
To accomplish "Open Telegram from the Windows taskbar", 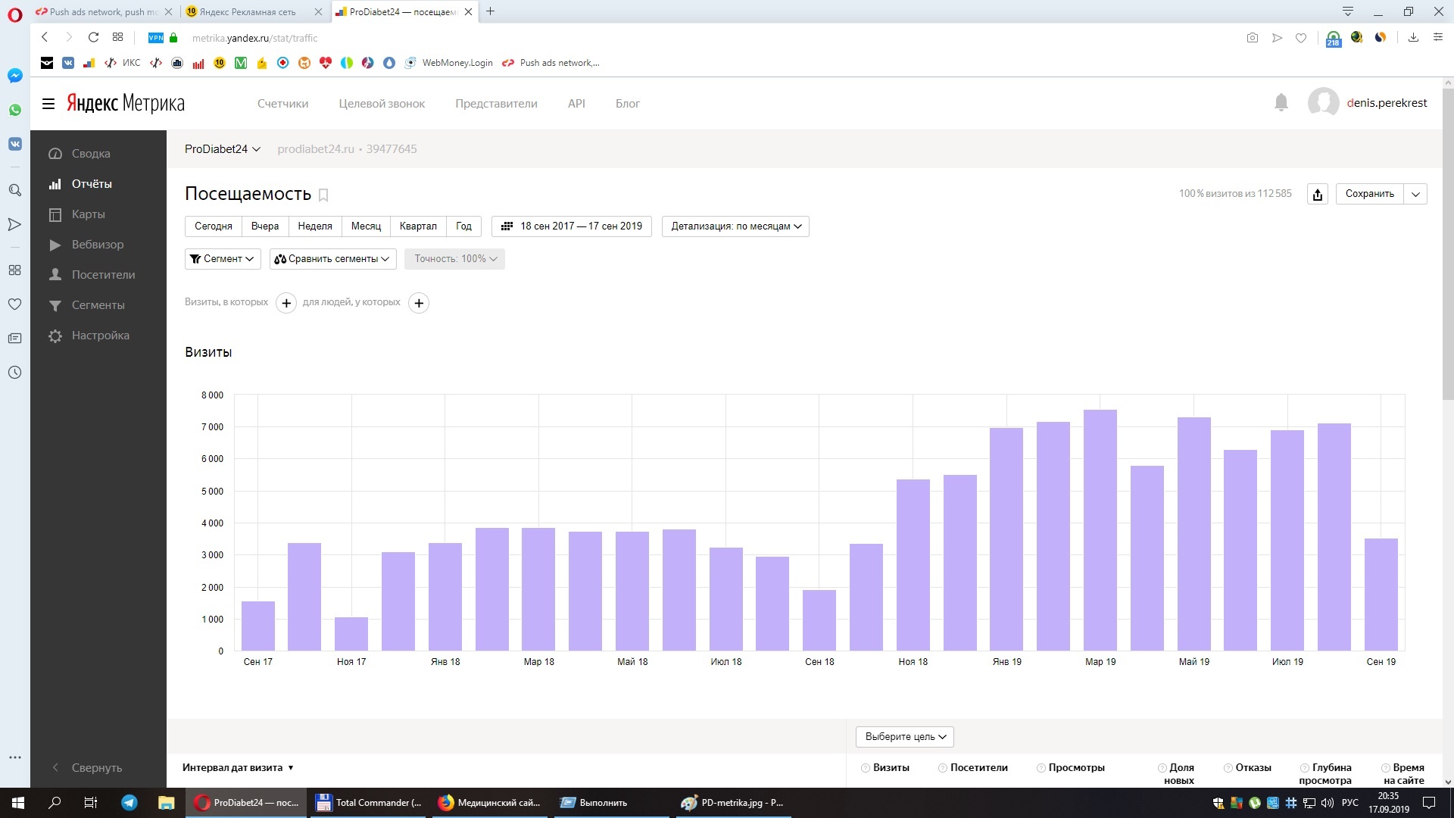I will [x=129, y=803].
